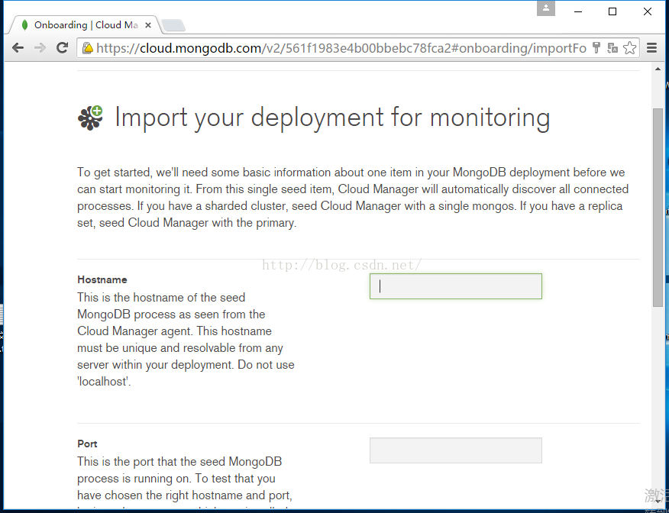Image resolution: width=669 pixels, height=513 pixels.
Task: Click the 'Port' label
Action: [x=88, y=444]
